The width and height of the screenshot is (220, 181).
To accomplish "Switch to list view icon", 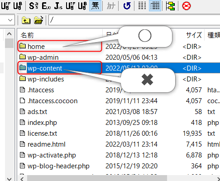I will tap(142, 6).
